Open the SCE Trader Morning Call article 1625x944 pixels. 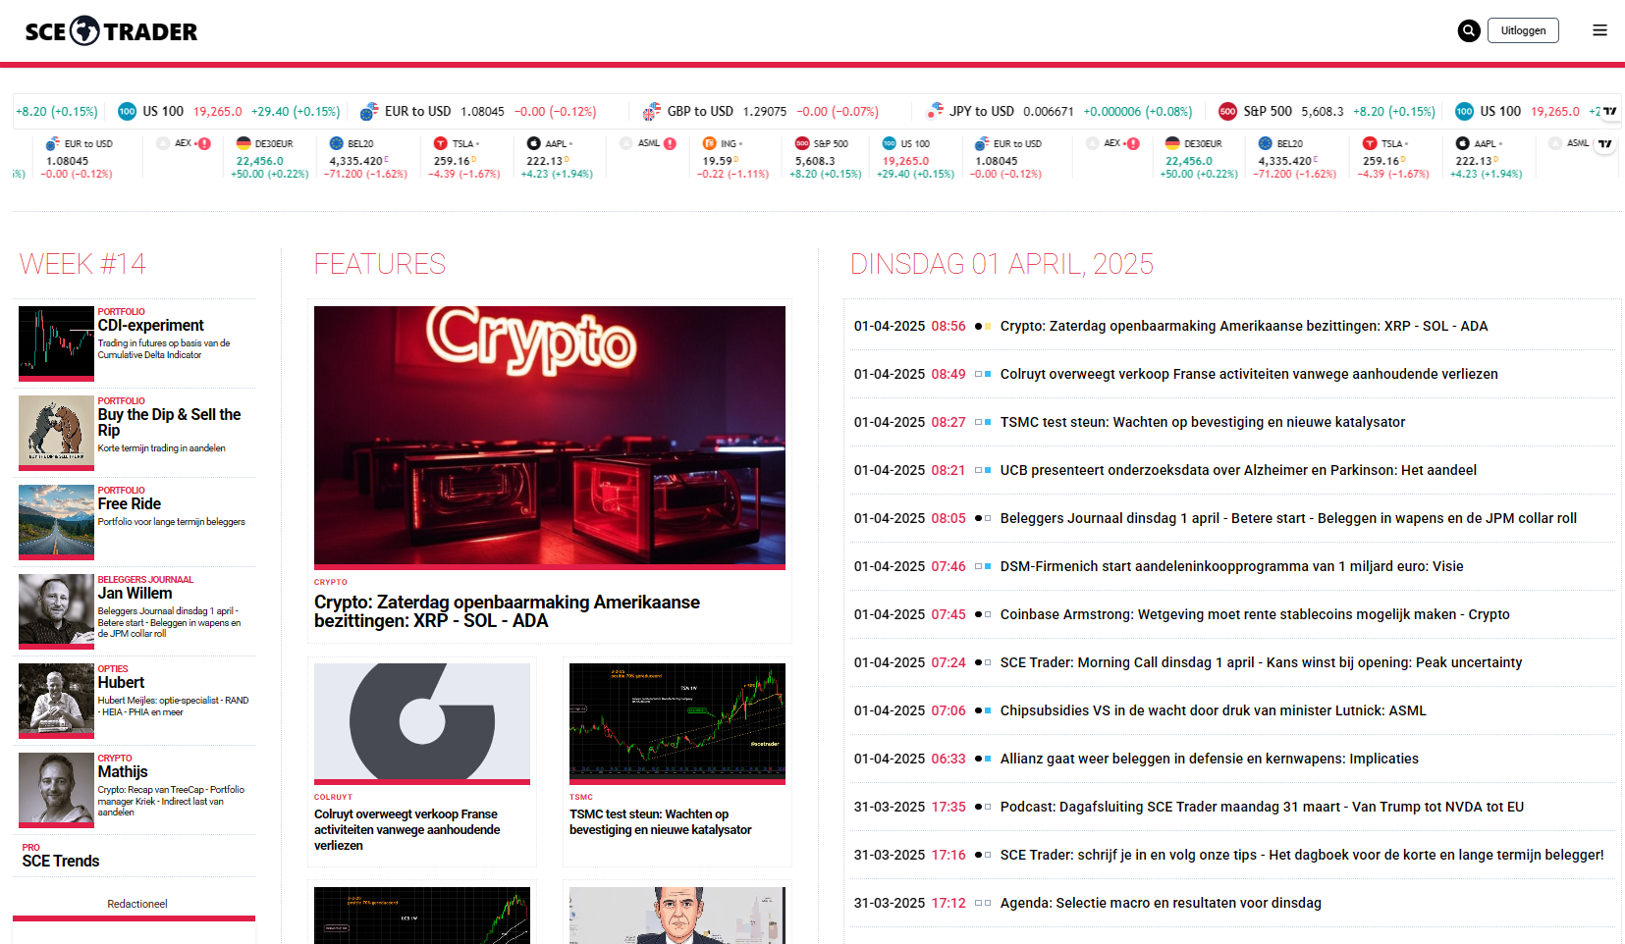coord(1261,662)
